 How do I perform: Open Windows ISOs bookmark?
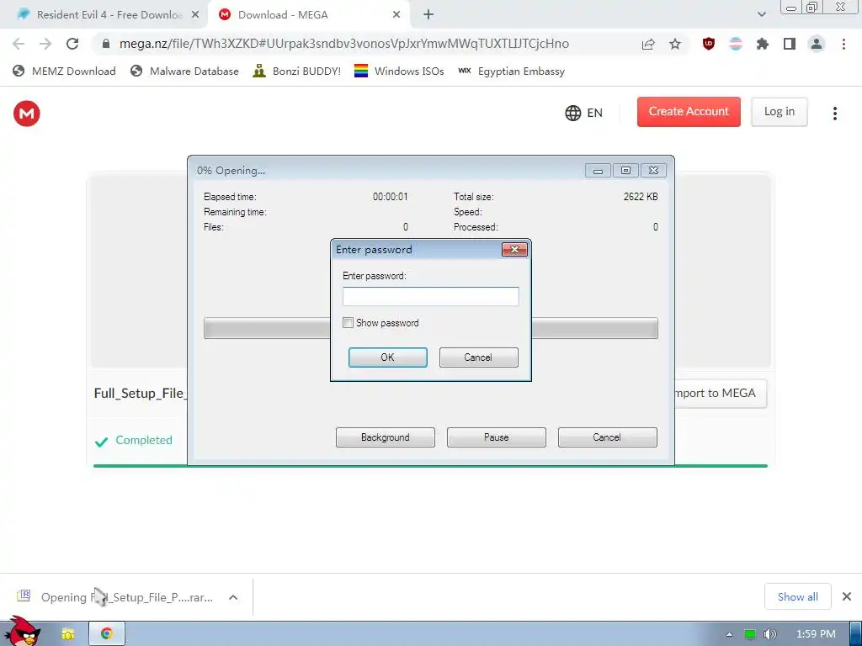399,71
